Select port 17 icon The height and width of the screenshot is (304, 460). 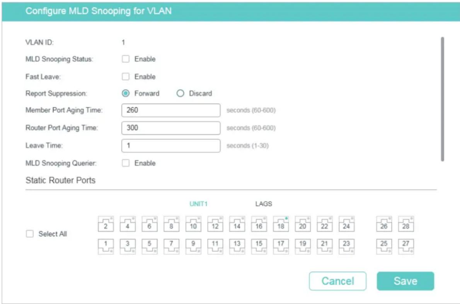point(281,246)
